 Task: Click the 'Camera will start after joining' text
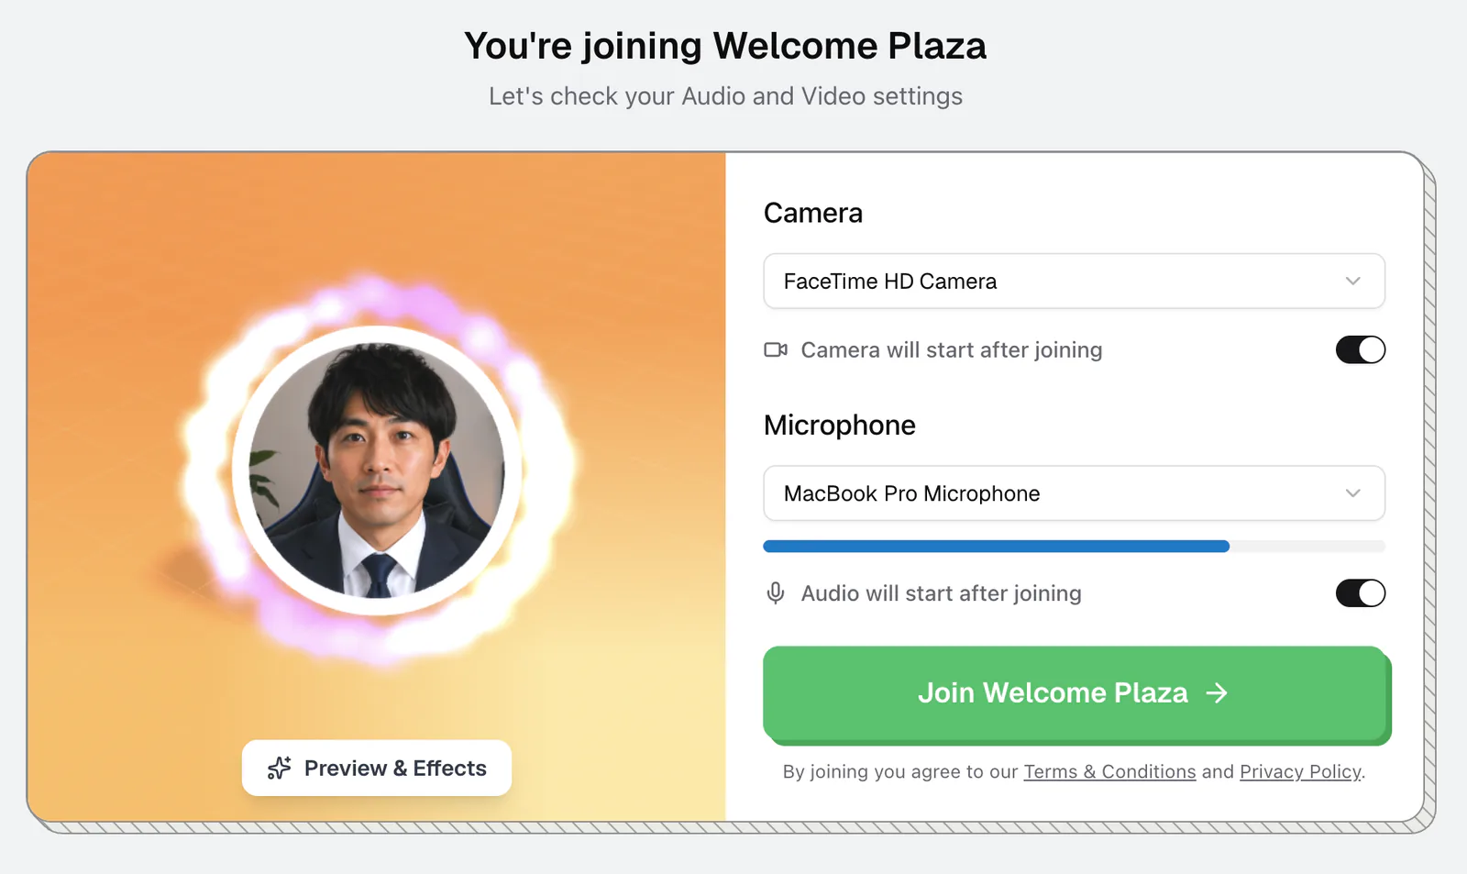952,350
